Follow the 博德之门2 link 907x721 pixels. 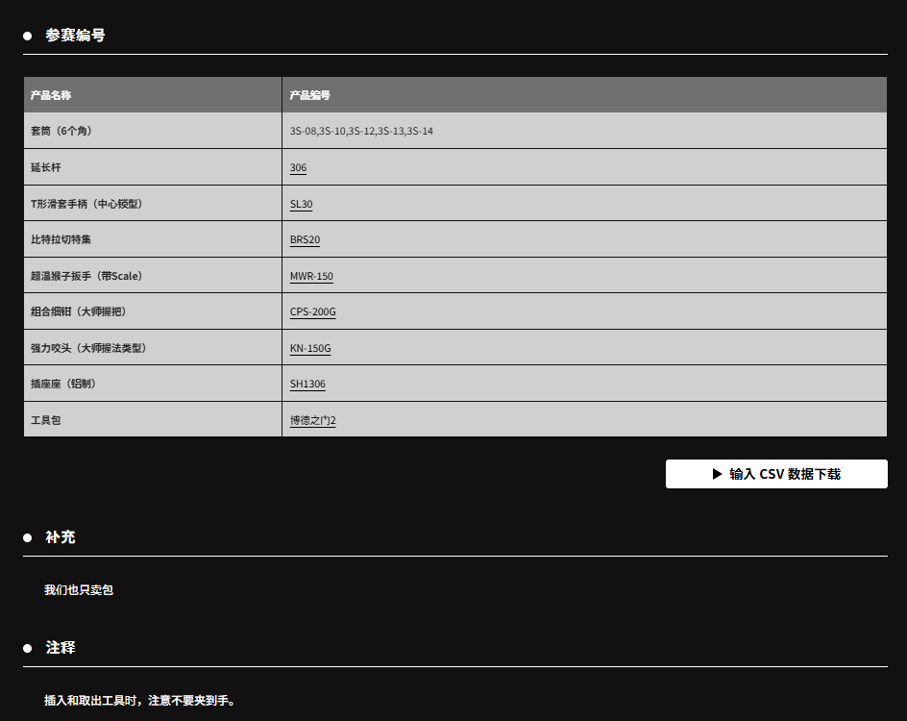pyautogui.click(x=312, y=420)
